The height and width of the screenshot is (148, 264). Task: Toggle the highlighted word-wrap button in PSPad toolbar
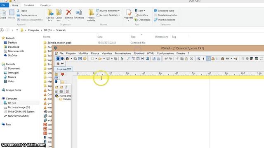tap(208, 58)
